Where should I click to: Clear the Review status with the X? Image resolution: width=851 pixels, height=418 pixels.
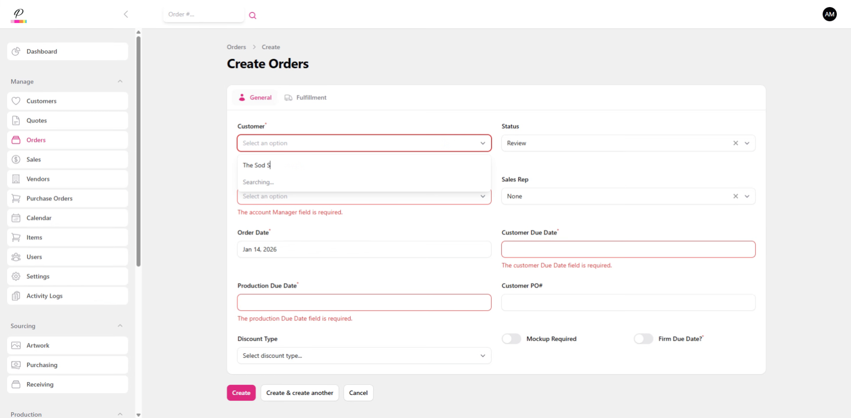click(x=735, y=143)
